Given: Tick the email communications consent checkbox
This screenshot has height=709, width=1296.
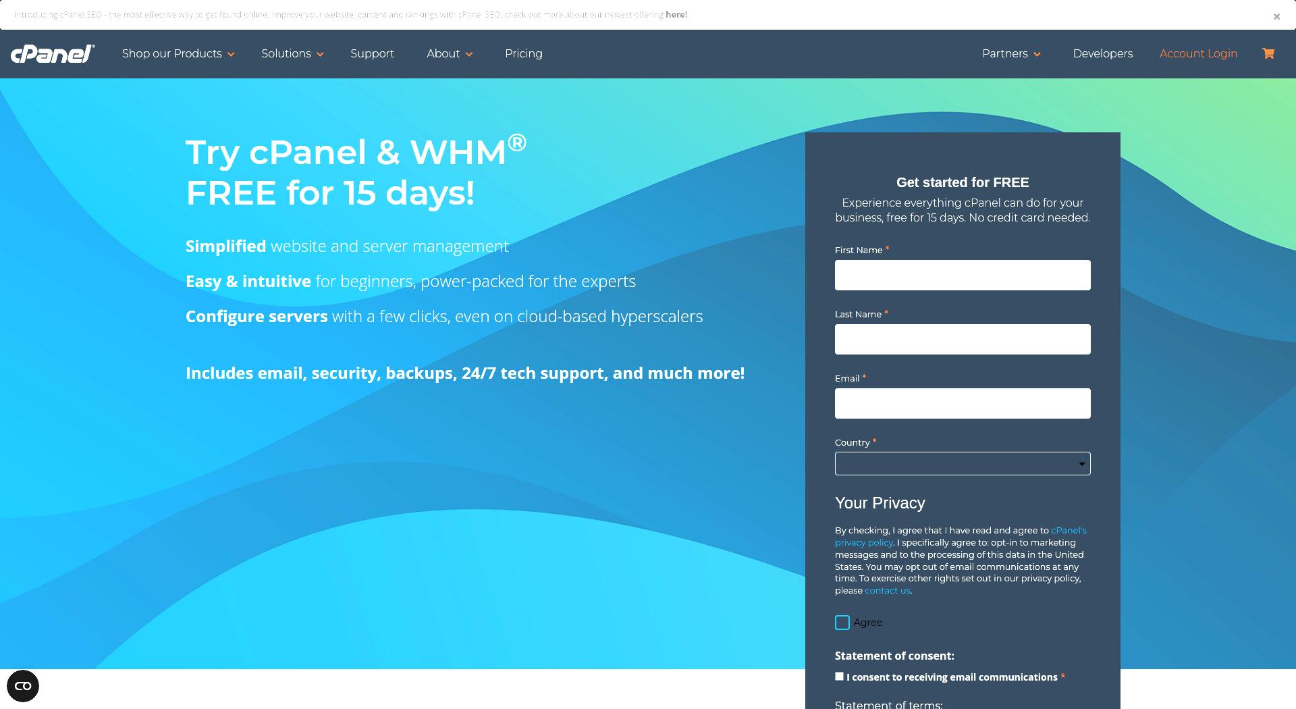Looking at the screenshot, I should click(839, 676).
